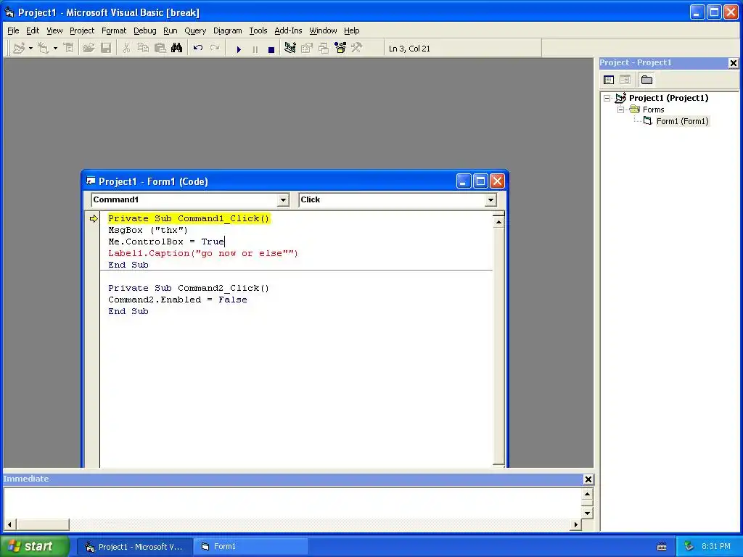The height and width of the screenshot is (557, 743).
Task: Stop execution with the End button
Action: coord(271,49)
